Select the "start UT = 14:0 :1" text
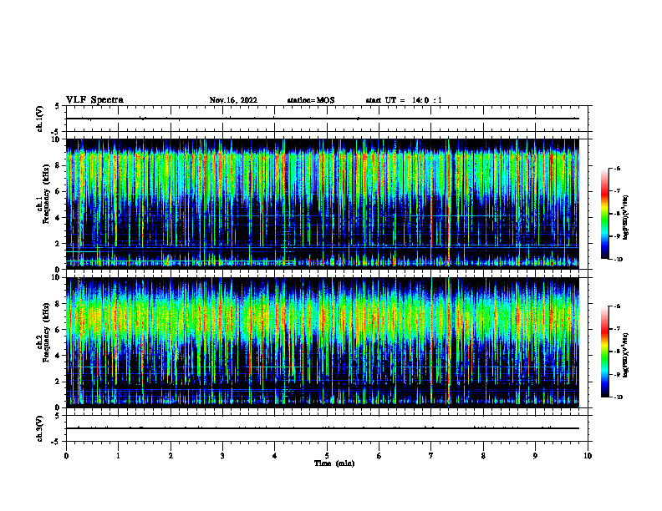The height and width of the screenshot is (511, 662). point(404,100)
